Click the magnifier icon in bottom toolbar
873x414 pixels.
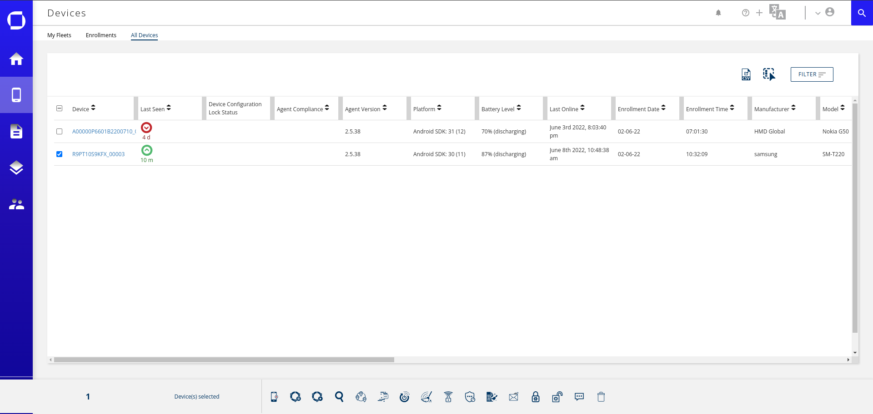(339, 397)
